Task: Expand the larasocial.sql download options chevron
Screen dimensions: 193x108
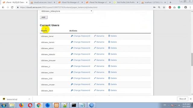Action: click(x=29, y=99)
